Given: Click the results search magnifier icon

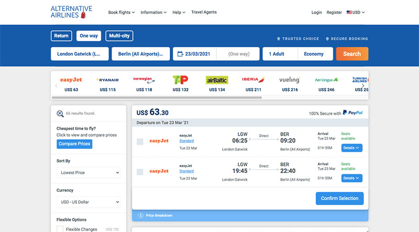Looking at the screenshot, I should coord(60,114).
